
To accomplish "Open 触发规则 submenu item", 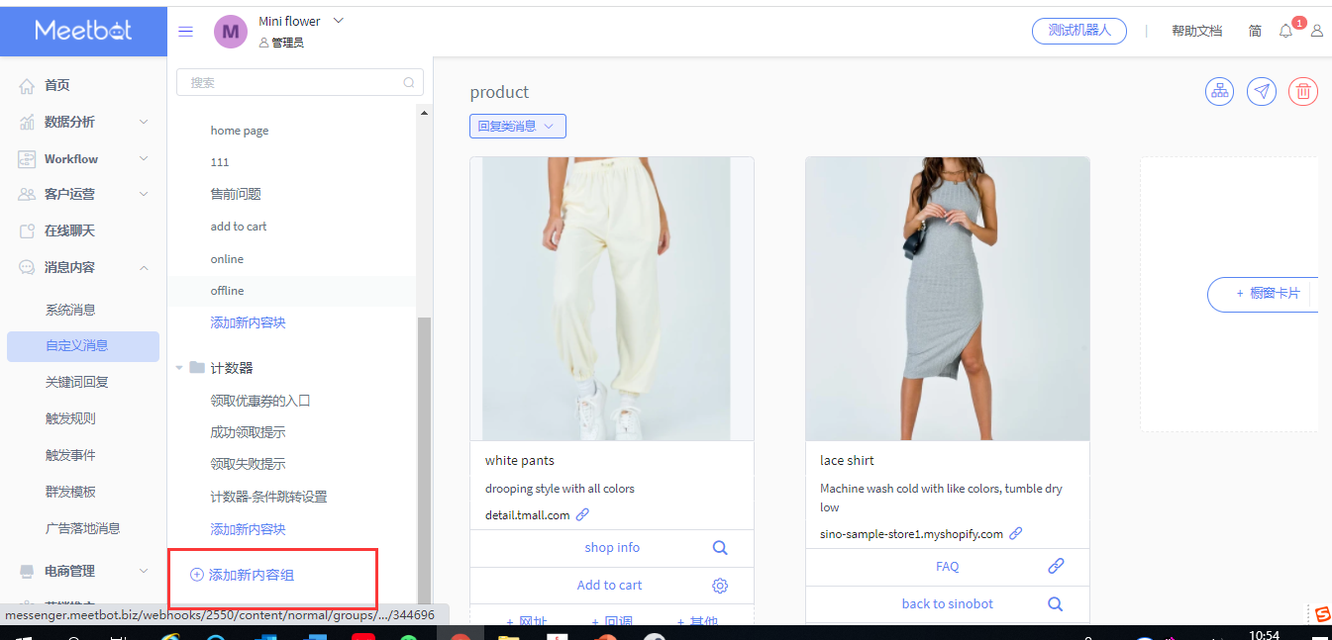I will tap(70, 418).
